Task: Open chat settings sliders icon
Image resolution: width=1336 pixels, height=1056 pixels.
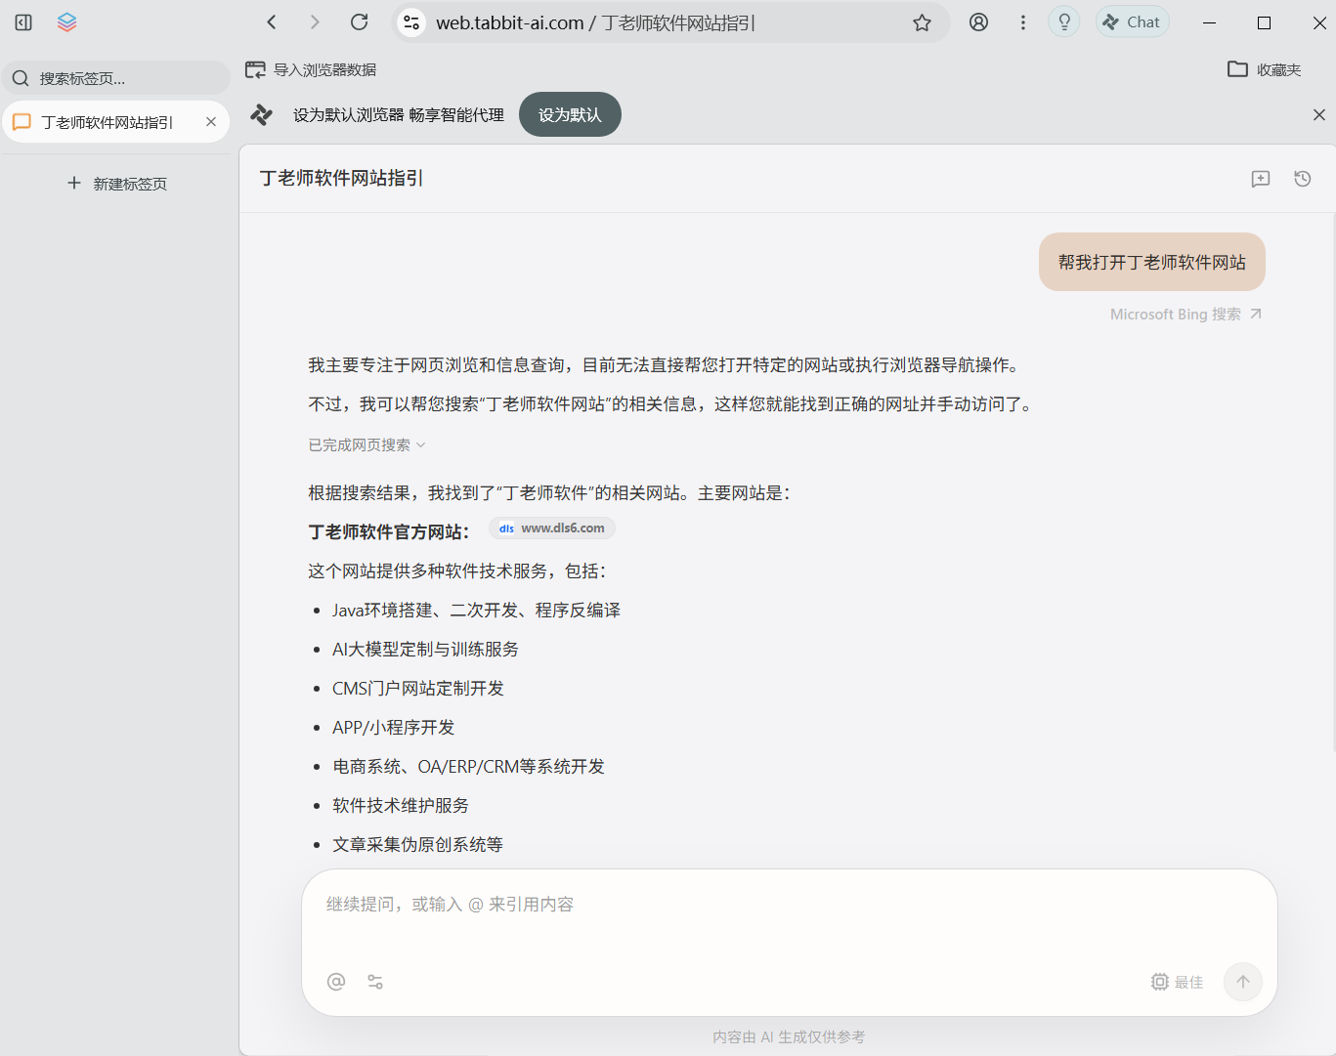Action: click(x=375, y=982)
